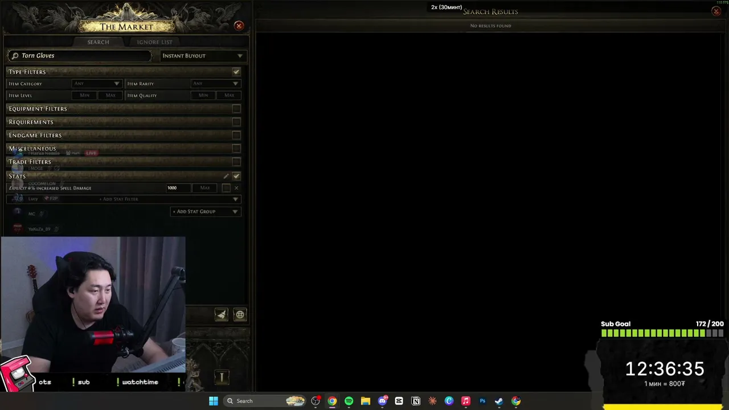This screenshot has height=410, width=729.
Task: Open the Add Stat Filter dropdown
Action: tap(124, 199)
